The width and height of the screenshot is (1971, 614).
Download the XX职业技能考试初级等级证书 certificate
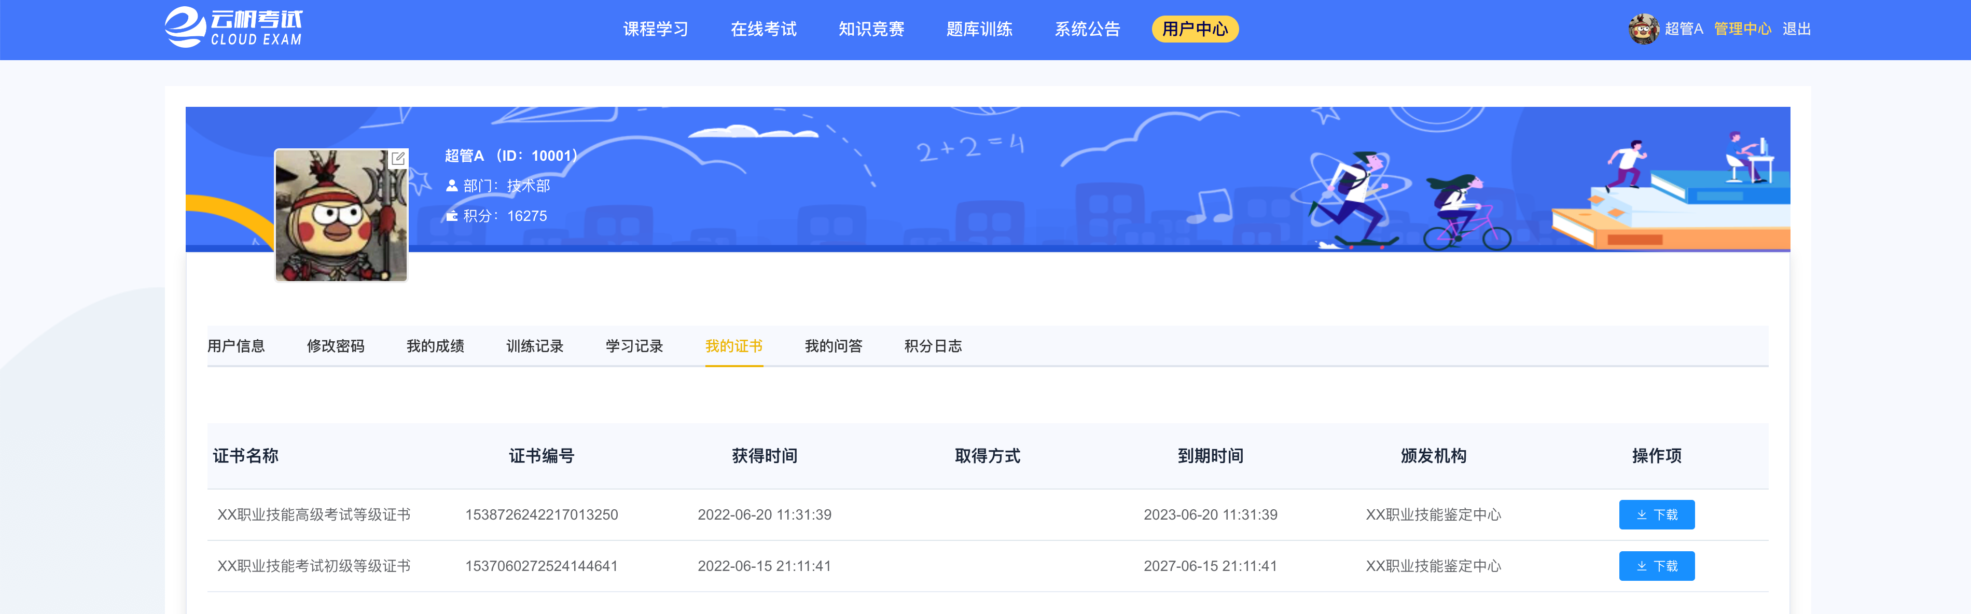tap(1657, 566)
